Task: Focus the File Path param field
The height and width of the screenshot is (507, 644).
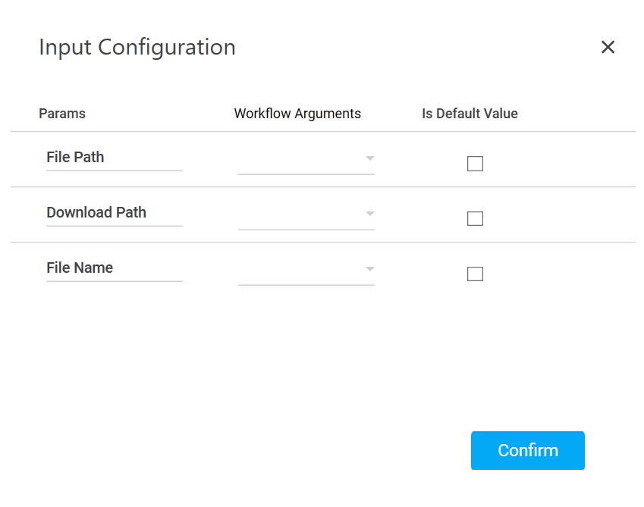Action: point(114,158)
